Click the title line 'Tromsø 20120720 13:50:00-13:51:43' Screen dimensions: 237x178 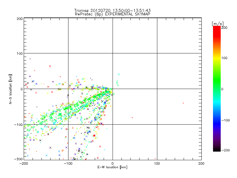pyautogui.click(x=112, y=10)
